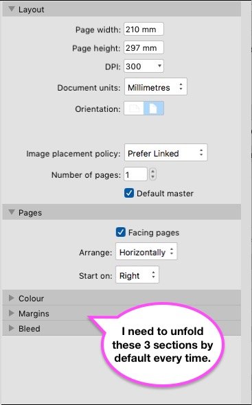Open the Arrange dropdown
This screenshot has width=252, height=405.
146,251
